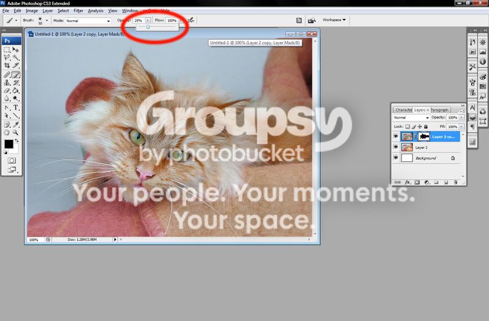
Task: Select the Path Selection tool
Action: click(7, 116)
